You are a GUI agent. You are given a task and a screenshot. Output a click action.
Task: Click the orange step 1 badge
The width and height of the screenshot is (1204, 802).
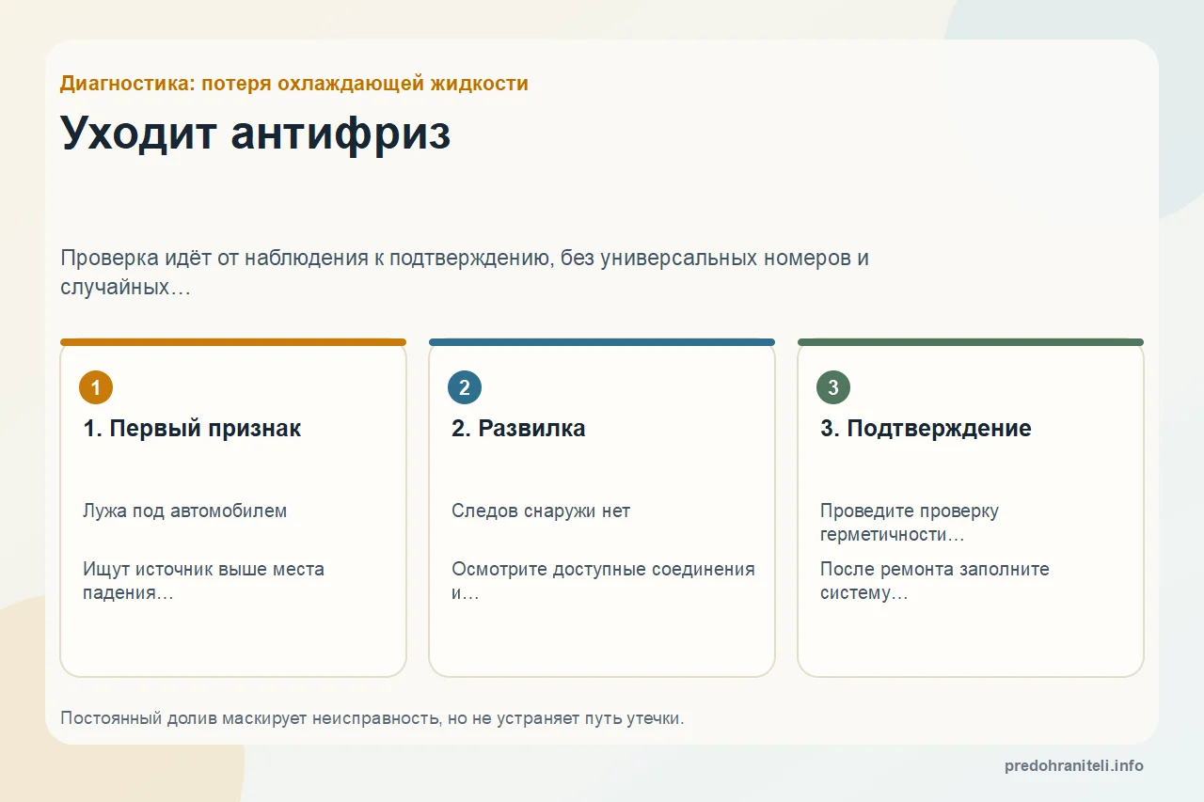[96, 387]
